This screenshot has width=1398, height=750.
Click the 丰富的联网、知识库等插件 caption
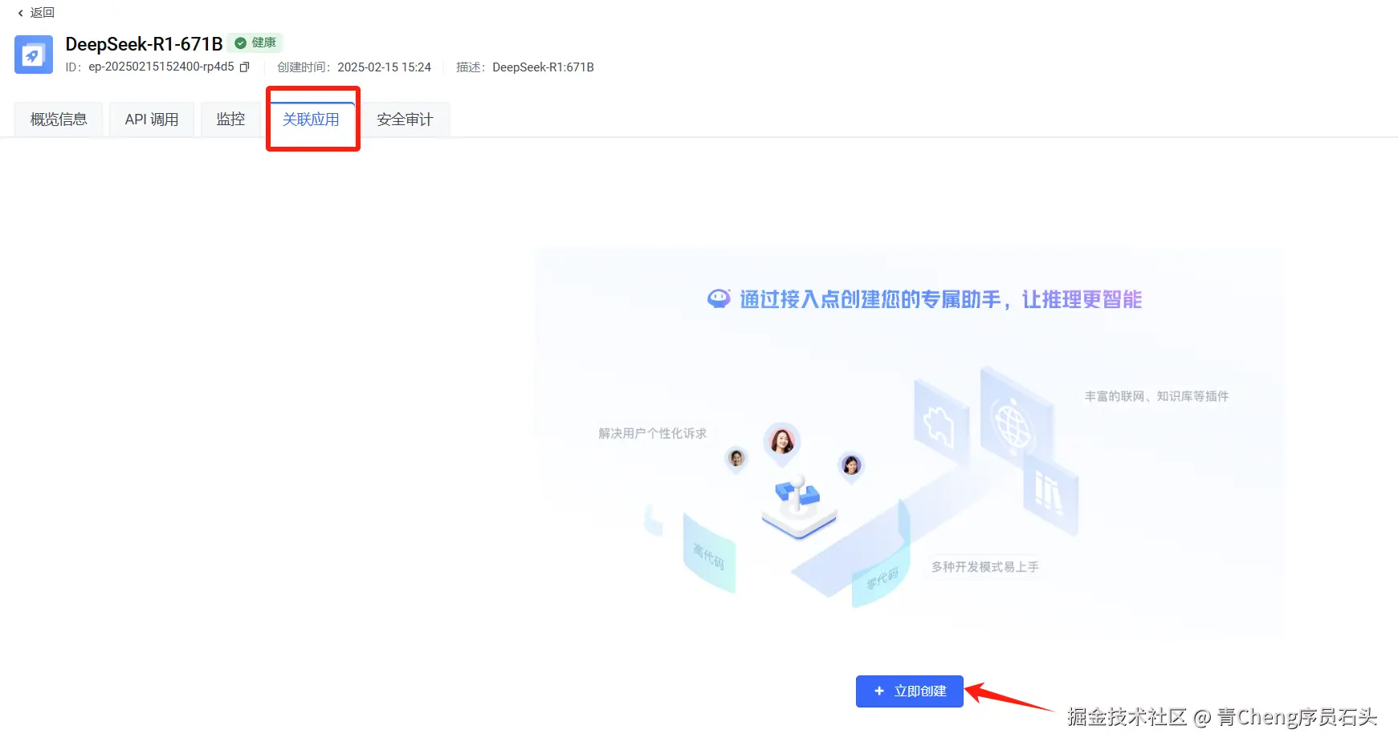point(1156,396)
